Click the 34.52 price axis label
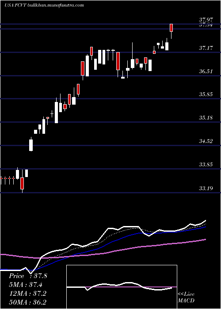 [x=206, y=141]
